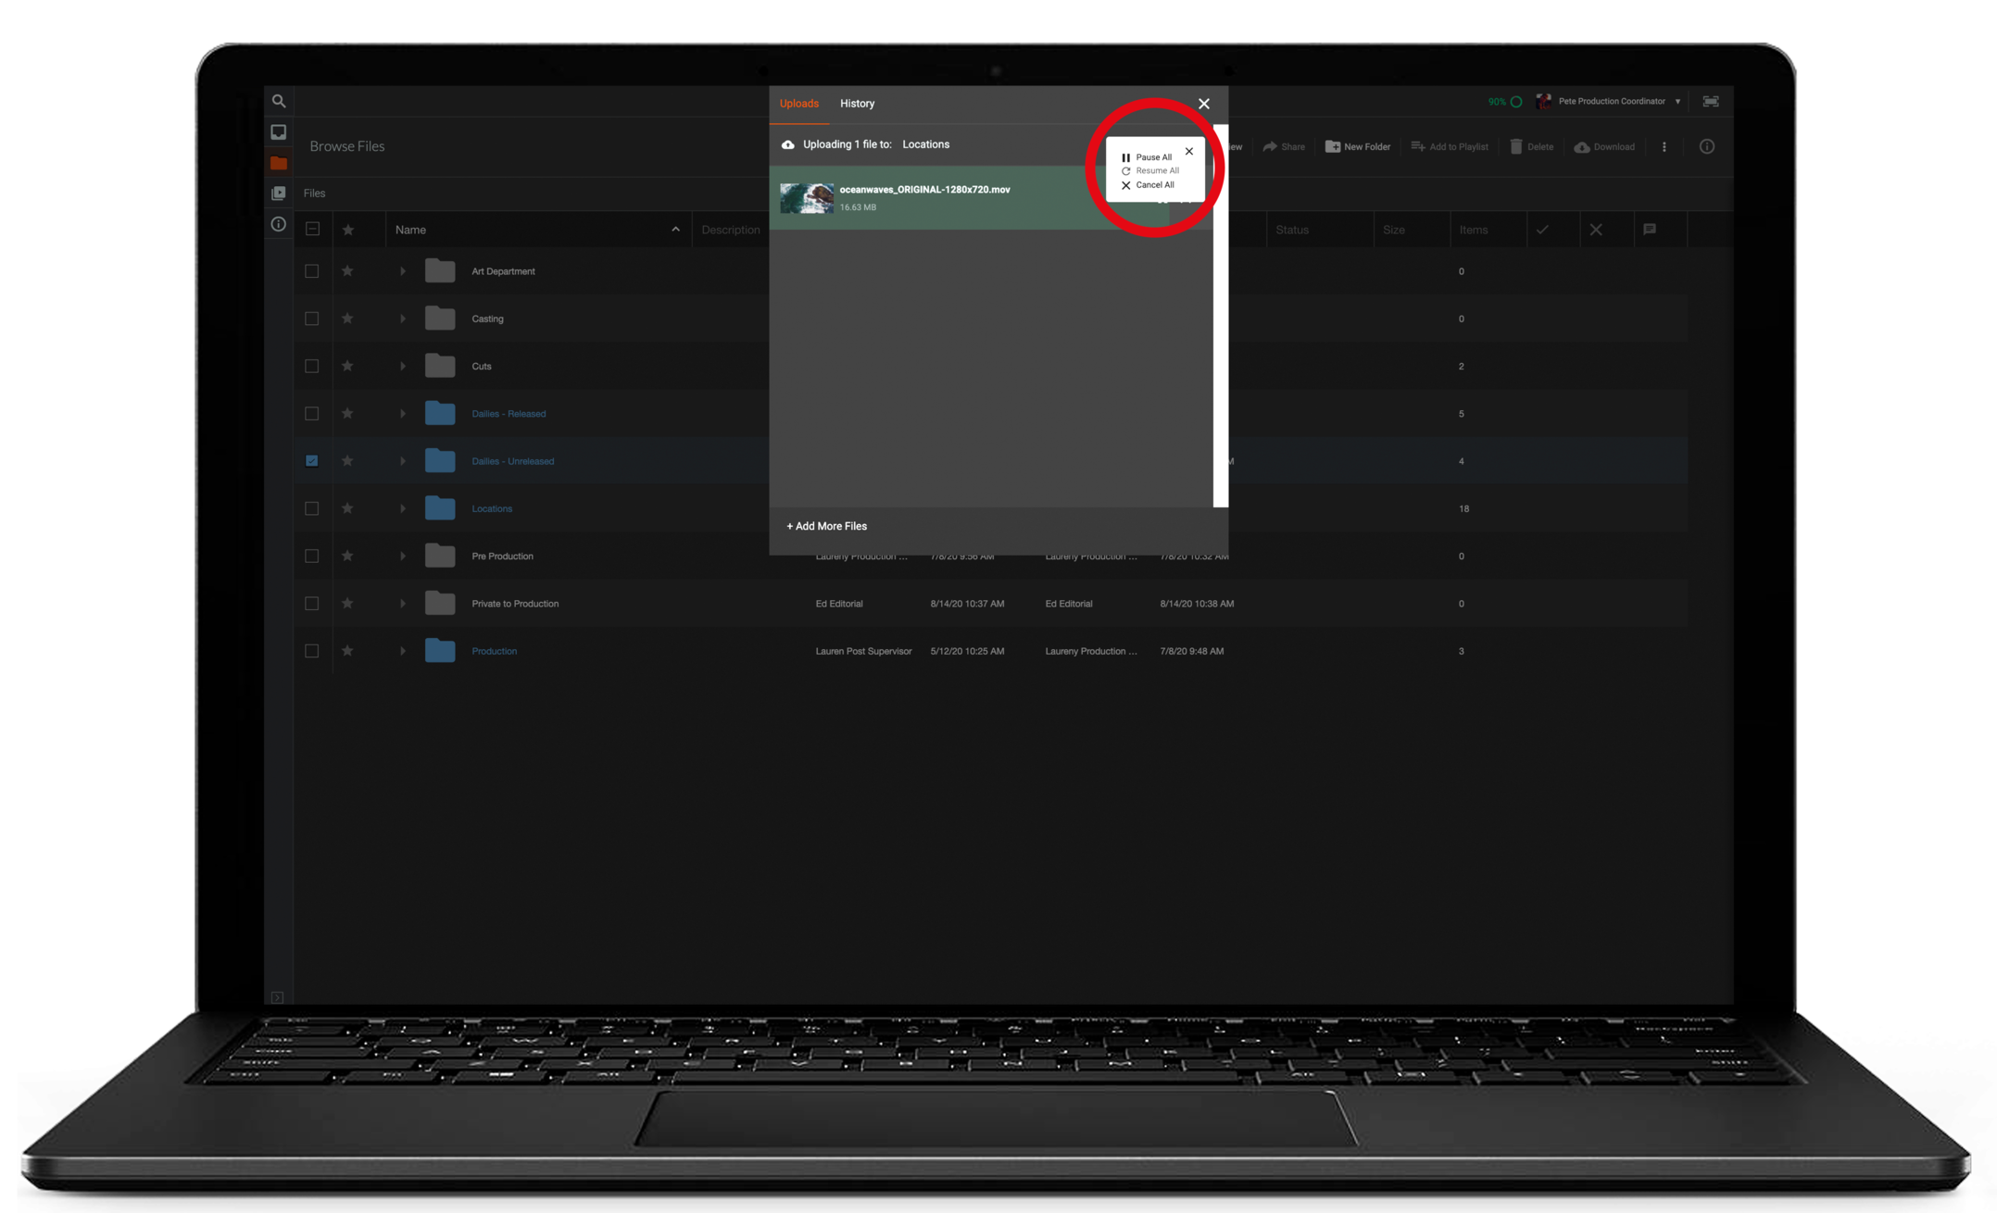Open the Production folder link

(494, 651)
